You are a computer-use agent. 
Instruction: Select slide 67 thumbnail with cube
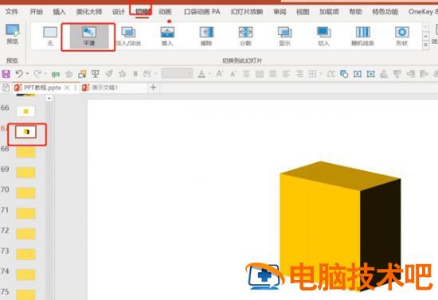[x=26, y=132]
